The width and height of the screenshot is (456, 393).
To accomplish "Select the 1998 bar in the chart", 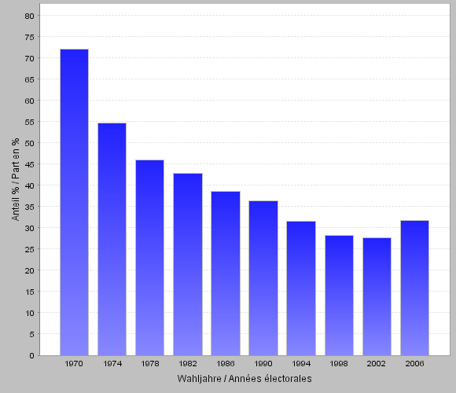I will point(339,296).
